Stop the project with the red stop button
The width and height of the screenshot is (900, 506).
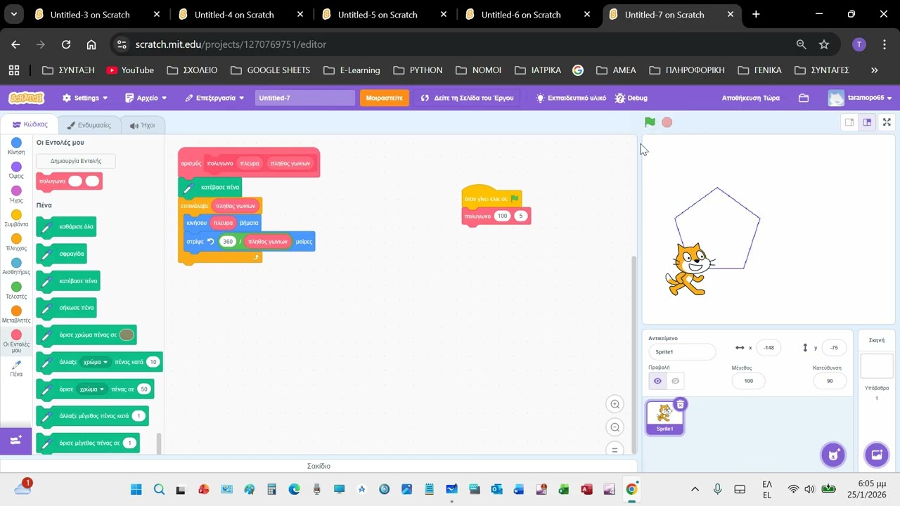pos(667,122)
